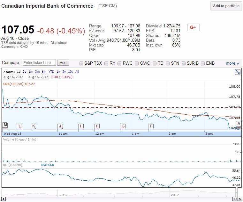Click the Shares value 436.21M
This screenshot has height=202, width=243.
(x=172, y=35)
